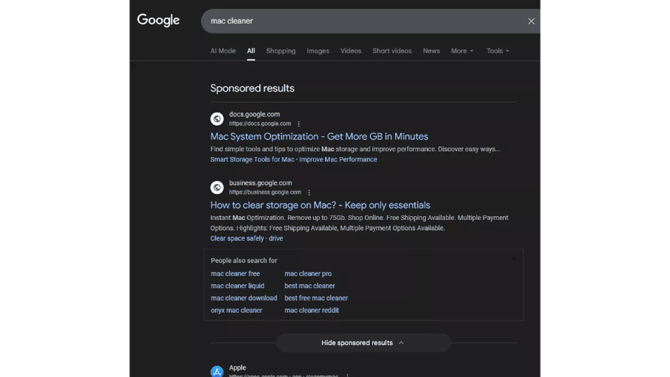Open the Short videos tab
Image resolution: width=670 pixels, height=377 pixels.
click(x=392, y=51)
